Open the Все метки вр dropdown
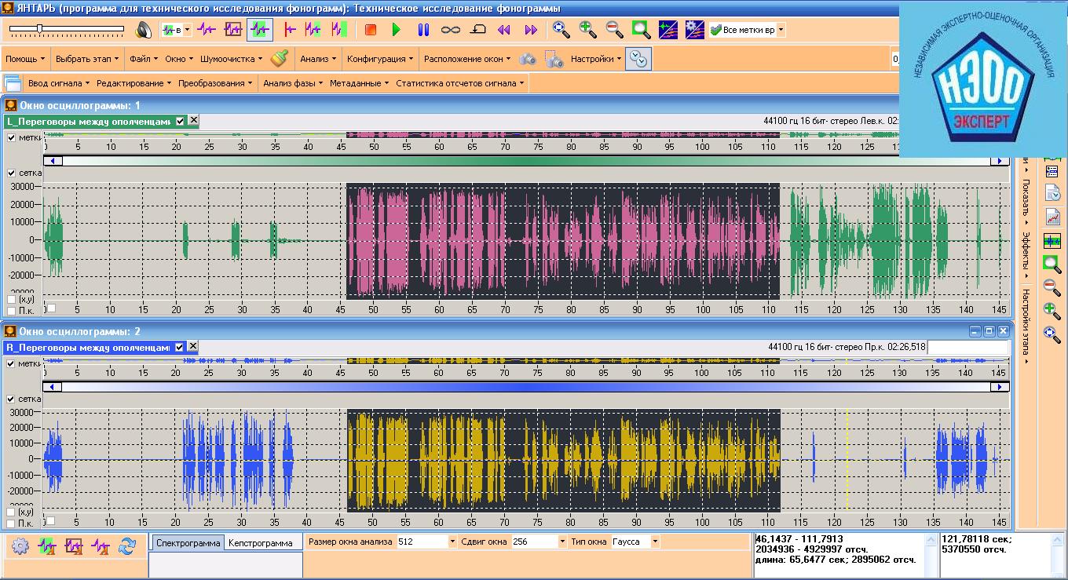Screen dimensions: 1068x580 [780, 30]
